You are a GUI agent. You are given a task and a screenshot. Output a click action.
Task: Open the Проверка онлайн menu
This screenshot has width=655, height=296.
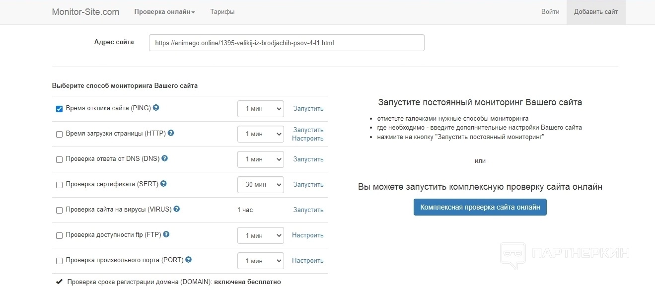tap(164, 12)
